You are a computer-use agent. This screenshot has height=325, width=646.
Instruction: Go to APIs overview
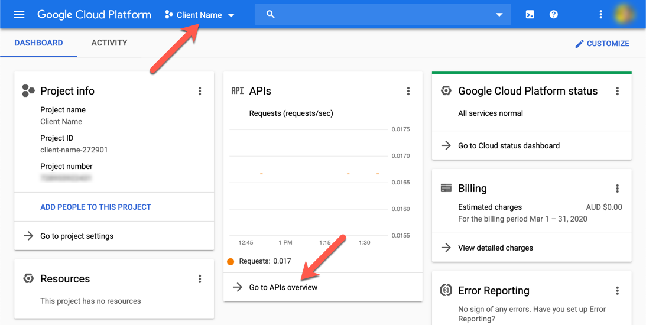pyautogui.click(x=283, y=287)
